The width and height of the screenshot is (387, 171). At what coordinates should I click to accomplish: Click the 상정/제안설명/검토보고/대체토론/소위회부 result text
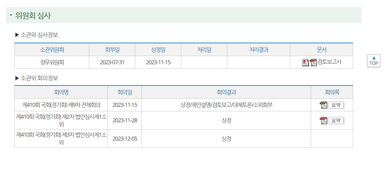226,105
